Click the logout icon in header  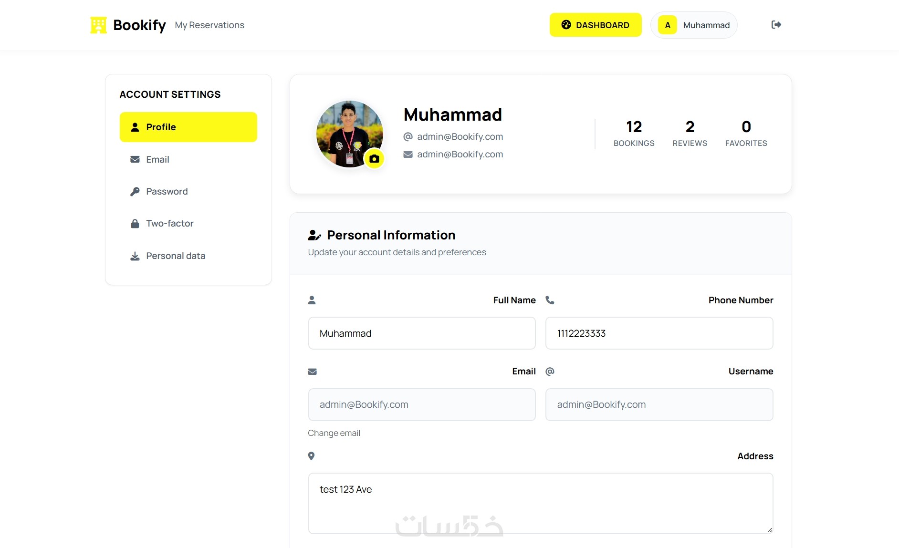pos(776,25)
